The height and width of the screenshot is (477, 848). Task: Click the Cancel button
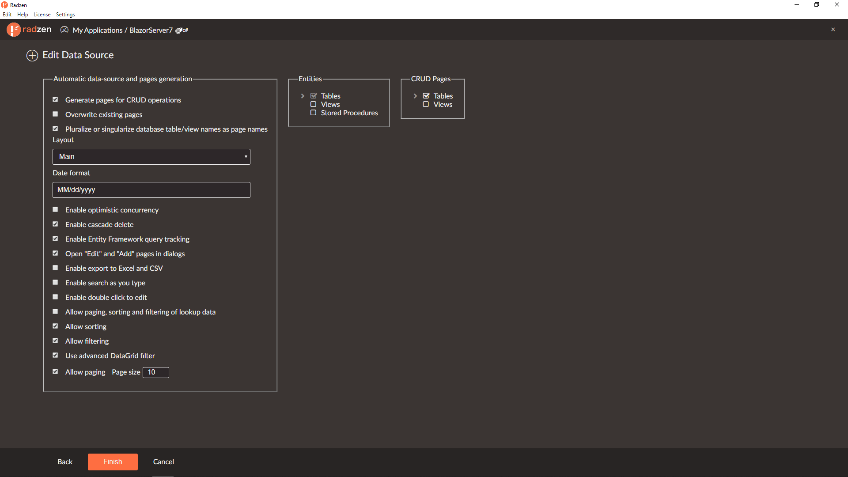click(163, 462)
